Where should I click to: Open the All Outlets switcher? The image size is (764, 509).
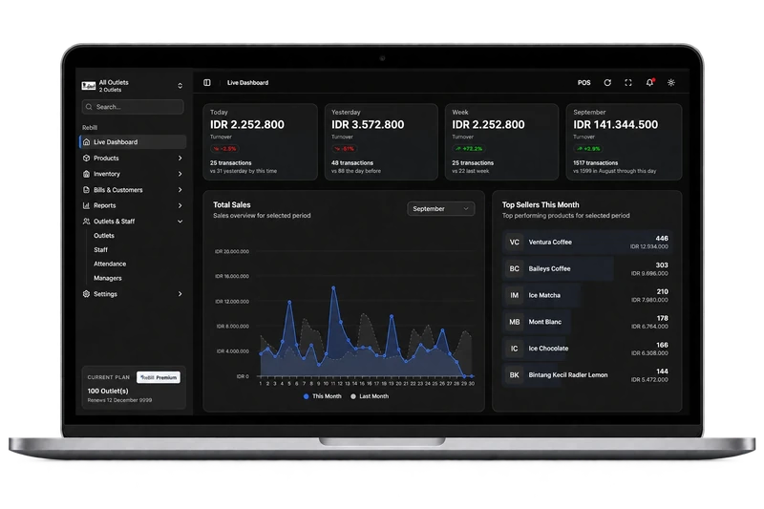tap(132, 86)
